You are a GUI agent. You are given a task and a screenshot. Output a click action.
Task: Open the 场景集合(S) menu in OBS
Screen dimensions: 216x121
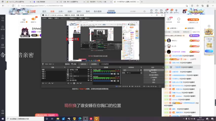pyautogui.click(x=73, y=18)
